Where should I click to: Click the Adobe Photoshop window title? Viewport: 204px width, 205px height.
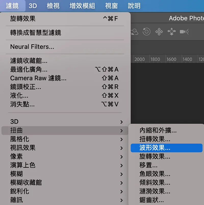(x=186, y=18)
